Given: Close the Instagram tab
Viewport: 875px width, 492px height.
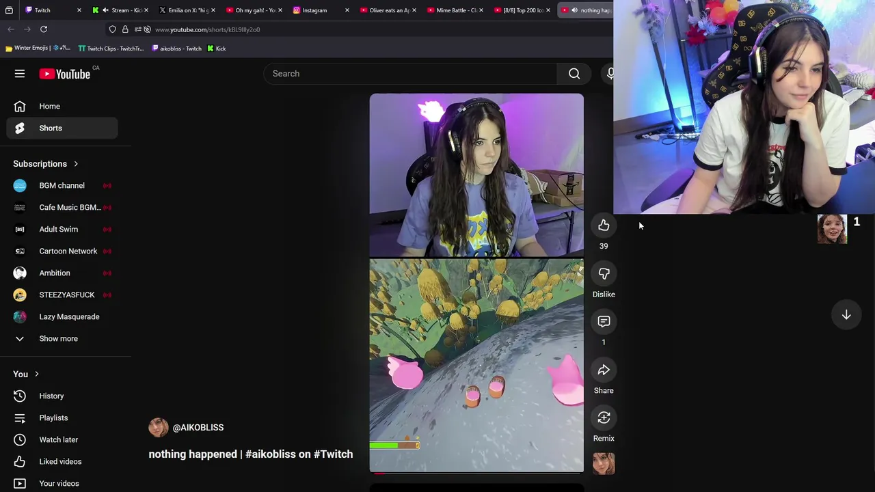Looking at the screenshot, I should pyautogui.click(x=347, y=10).
